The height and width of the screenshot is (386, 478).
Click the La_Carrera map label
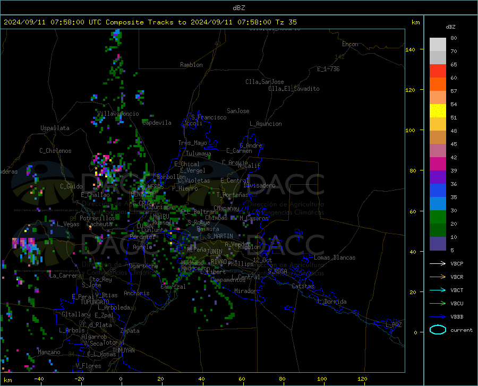click(x=65, y=276)
